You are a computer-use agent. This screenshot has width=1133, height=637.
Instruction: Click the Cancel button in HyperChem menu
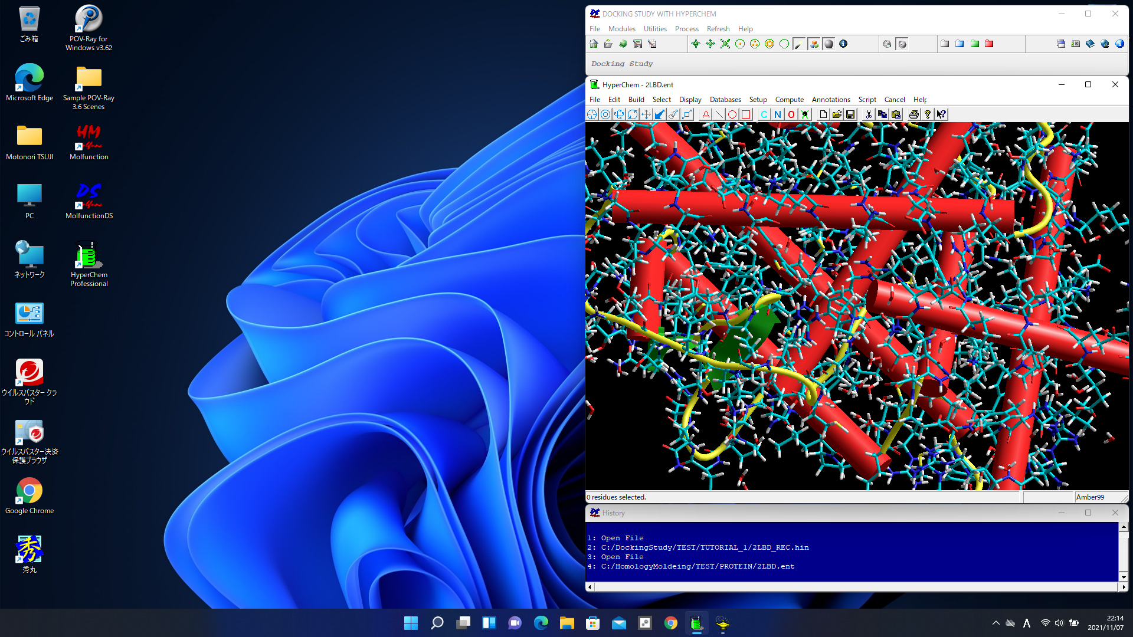point(893,98)
